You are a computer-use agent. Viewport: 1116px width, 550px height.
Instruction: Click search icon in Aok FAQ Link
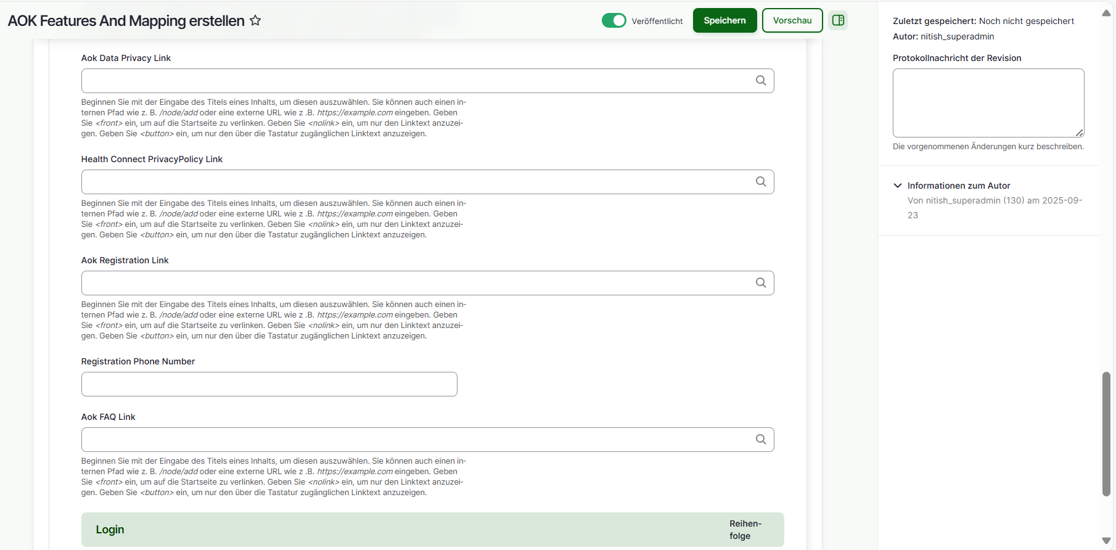point(761,440)
